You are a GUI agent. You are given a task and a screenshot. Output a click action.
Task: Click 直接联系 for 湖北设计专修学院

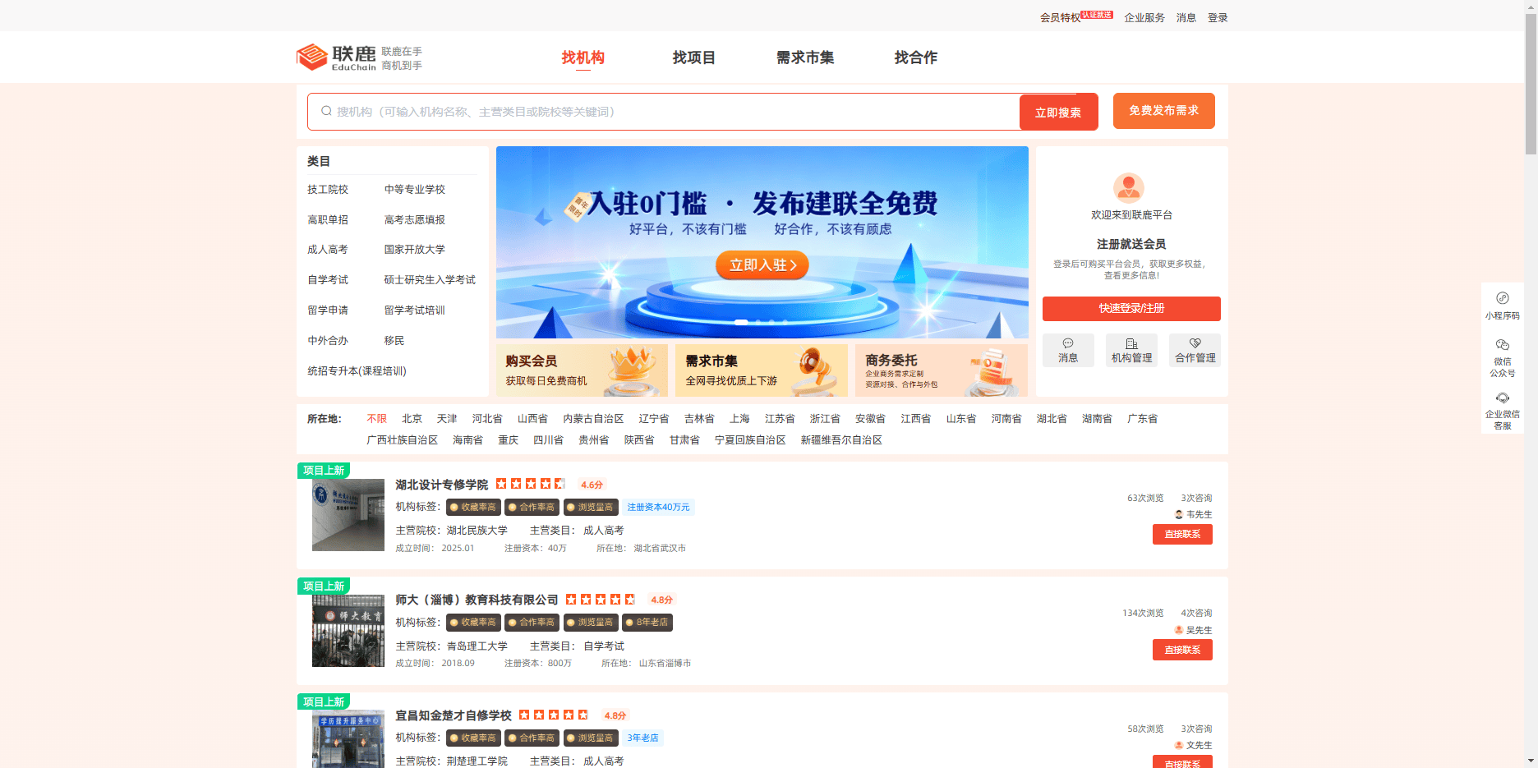(1182, 534)
